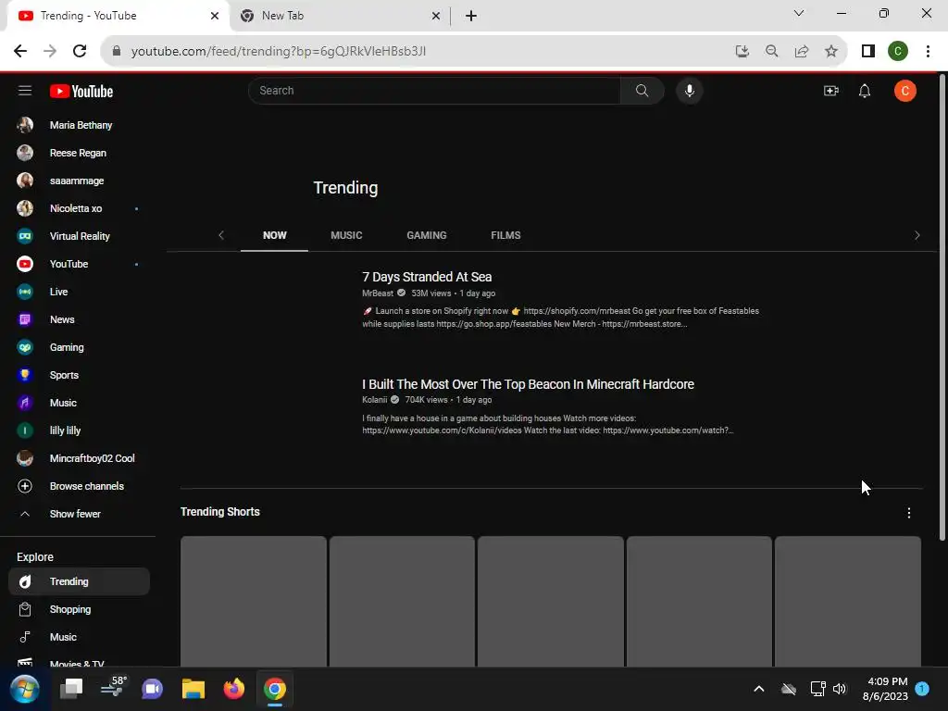Open the Windows Start button
948x711 pixels.
(x=25, y=689)
